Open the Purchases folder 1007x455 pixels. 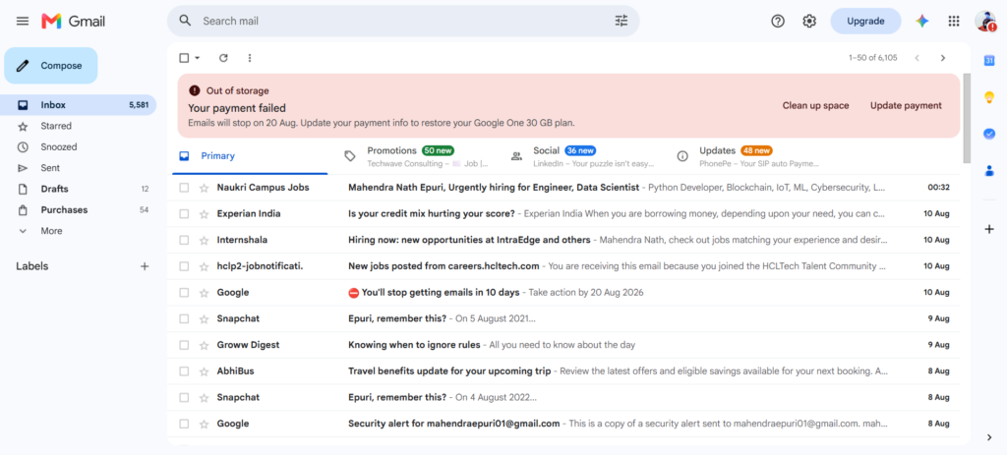(79, 210)
